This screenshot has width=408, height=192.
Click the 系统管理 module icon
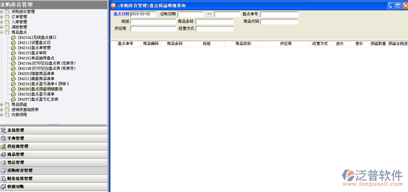[x=3, y=130]
